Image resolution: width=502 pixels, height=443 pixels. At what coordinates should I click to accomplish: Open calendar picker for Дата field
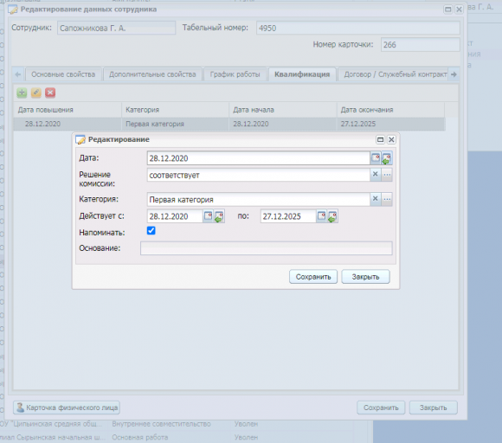[x=376, y=158]
